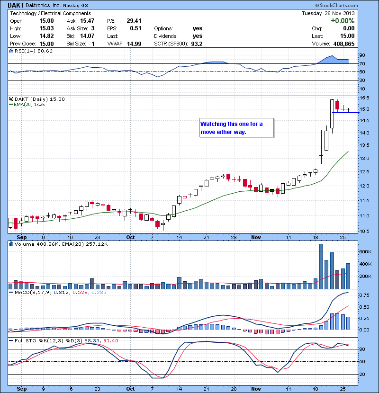Click the stochastic 80 level axis label

coord(362,349)
